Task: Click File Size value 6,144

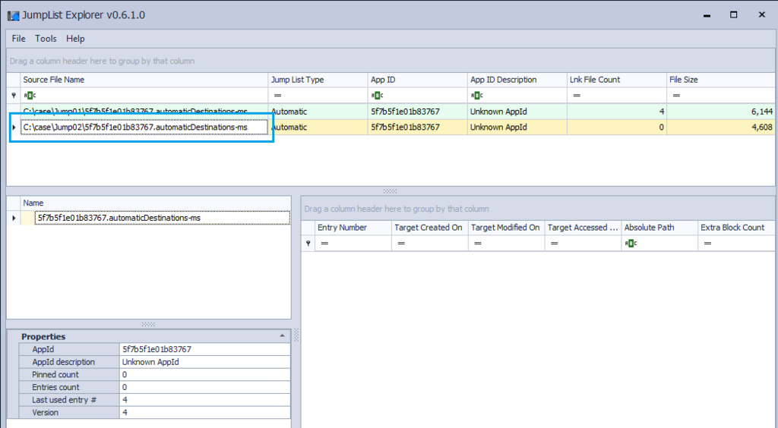Action: pyautogui.click(x=761, y=112)
